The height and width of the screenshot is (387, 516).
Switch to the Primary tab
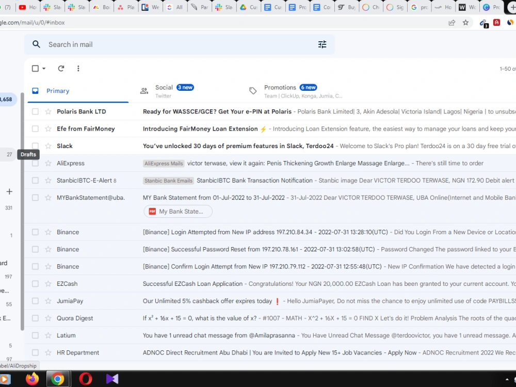[x=78, y=91]
